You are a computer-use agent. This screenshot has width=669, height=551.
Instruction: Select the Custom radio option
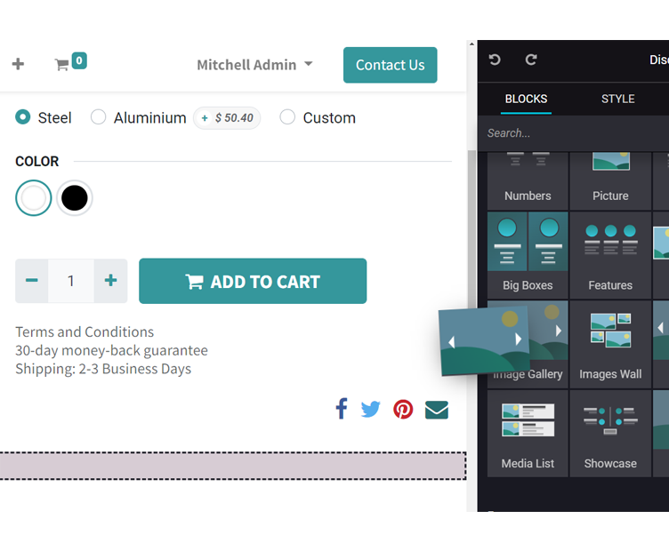point(287,117)
